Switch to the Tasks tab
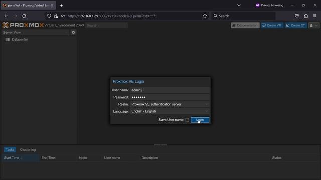The width and height of the screenshot is (321, 180). 10,150
